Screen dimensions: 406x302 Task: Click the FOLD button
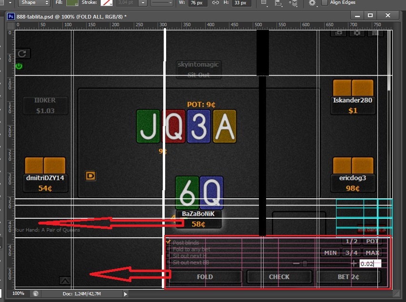coord(205,277)
